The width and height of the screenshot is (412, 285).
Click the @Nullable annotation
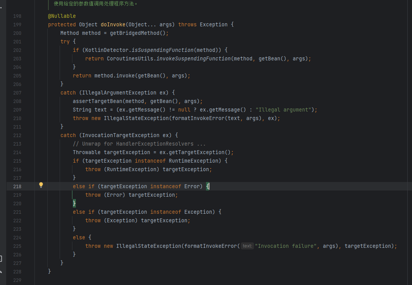[62, 16]
